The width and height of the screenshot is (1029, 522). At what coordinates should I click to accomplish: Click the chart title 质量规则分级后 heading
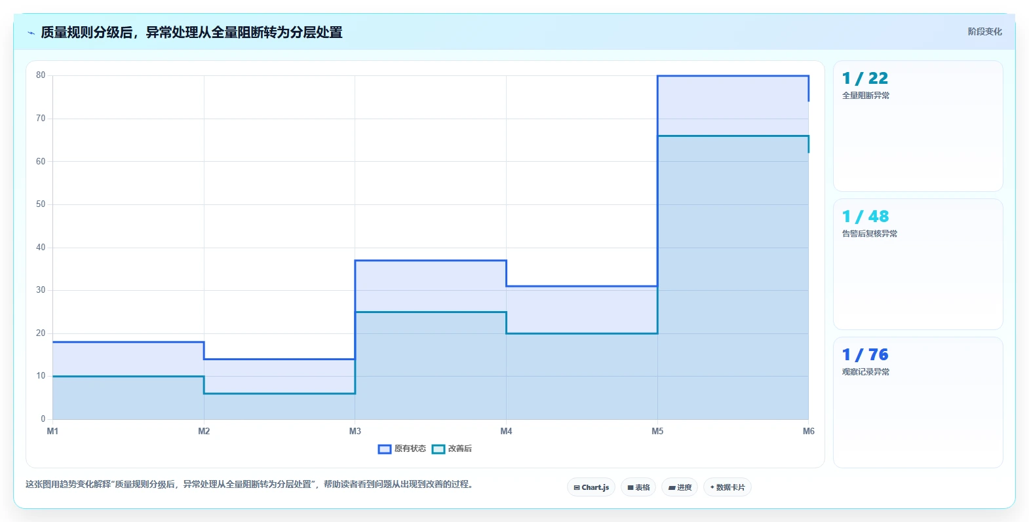click(191, 32)
